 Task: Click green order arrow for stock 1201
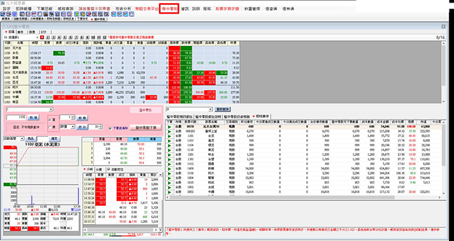169,154
